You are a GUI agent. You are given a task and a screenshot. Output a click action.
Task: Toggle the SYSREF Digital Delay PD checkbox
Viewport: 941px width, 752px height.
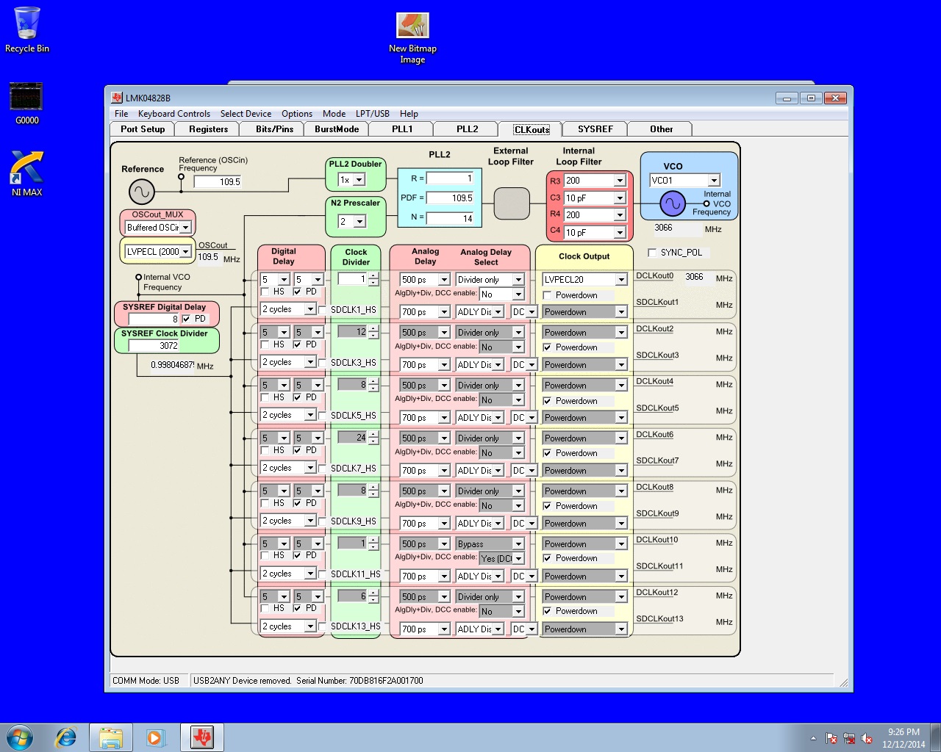pyautogui.click(x=187, y=319)
